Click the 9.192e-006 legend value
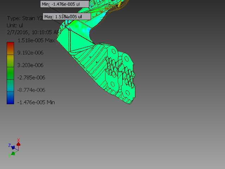This screenshot has height=169, width=225. 30,53
